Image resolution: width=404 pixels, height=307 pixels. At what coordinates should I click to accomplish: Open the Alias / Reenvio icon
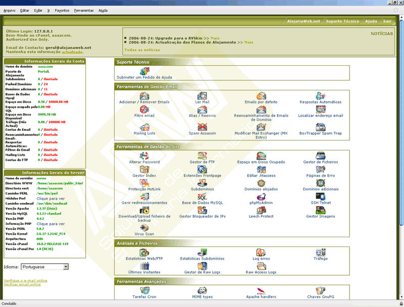click(x=203, y=110)
